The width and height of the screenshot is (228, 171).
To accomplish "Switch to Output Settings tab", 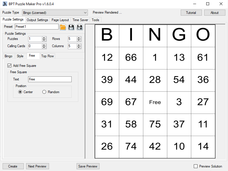I will pyautogui.click(x=37, y=20).
